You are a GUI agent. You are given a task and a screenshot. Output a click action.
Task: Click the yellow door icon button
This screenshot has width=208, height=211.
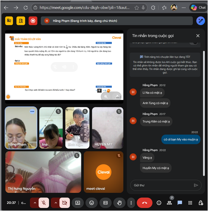[21, 21]
